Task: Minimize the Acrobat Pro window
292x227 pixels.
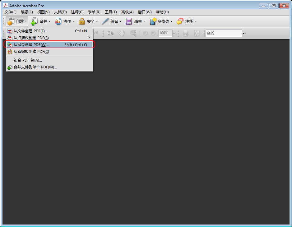Action: (263, 6)
